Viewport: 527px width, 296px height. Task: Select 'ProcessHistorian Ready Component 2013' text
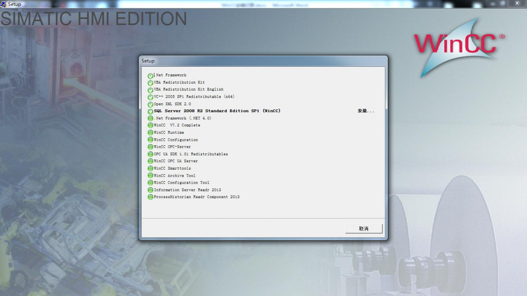click(197, 197)
